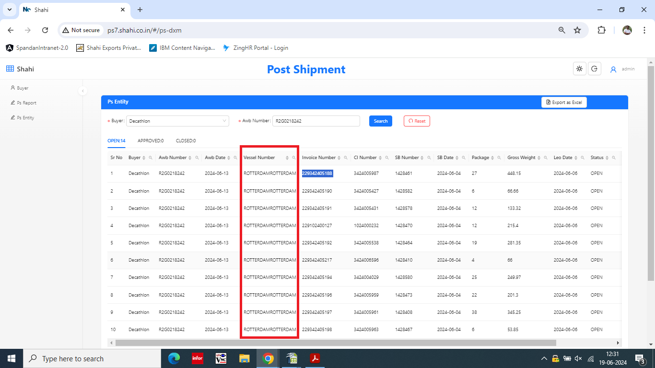Screen dimensions: 655x368
Task: Open search filter on Awb Number column
Action: [x=197, y=158]
